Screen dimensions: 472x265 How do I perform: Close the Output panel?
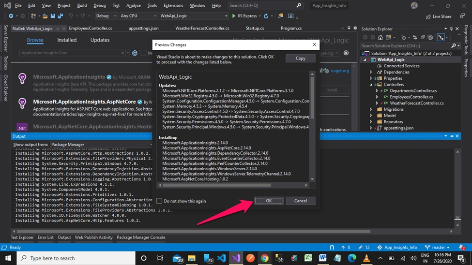click(x=457, y=136)
